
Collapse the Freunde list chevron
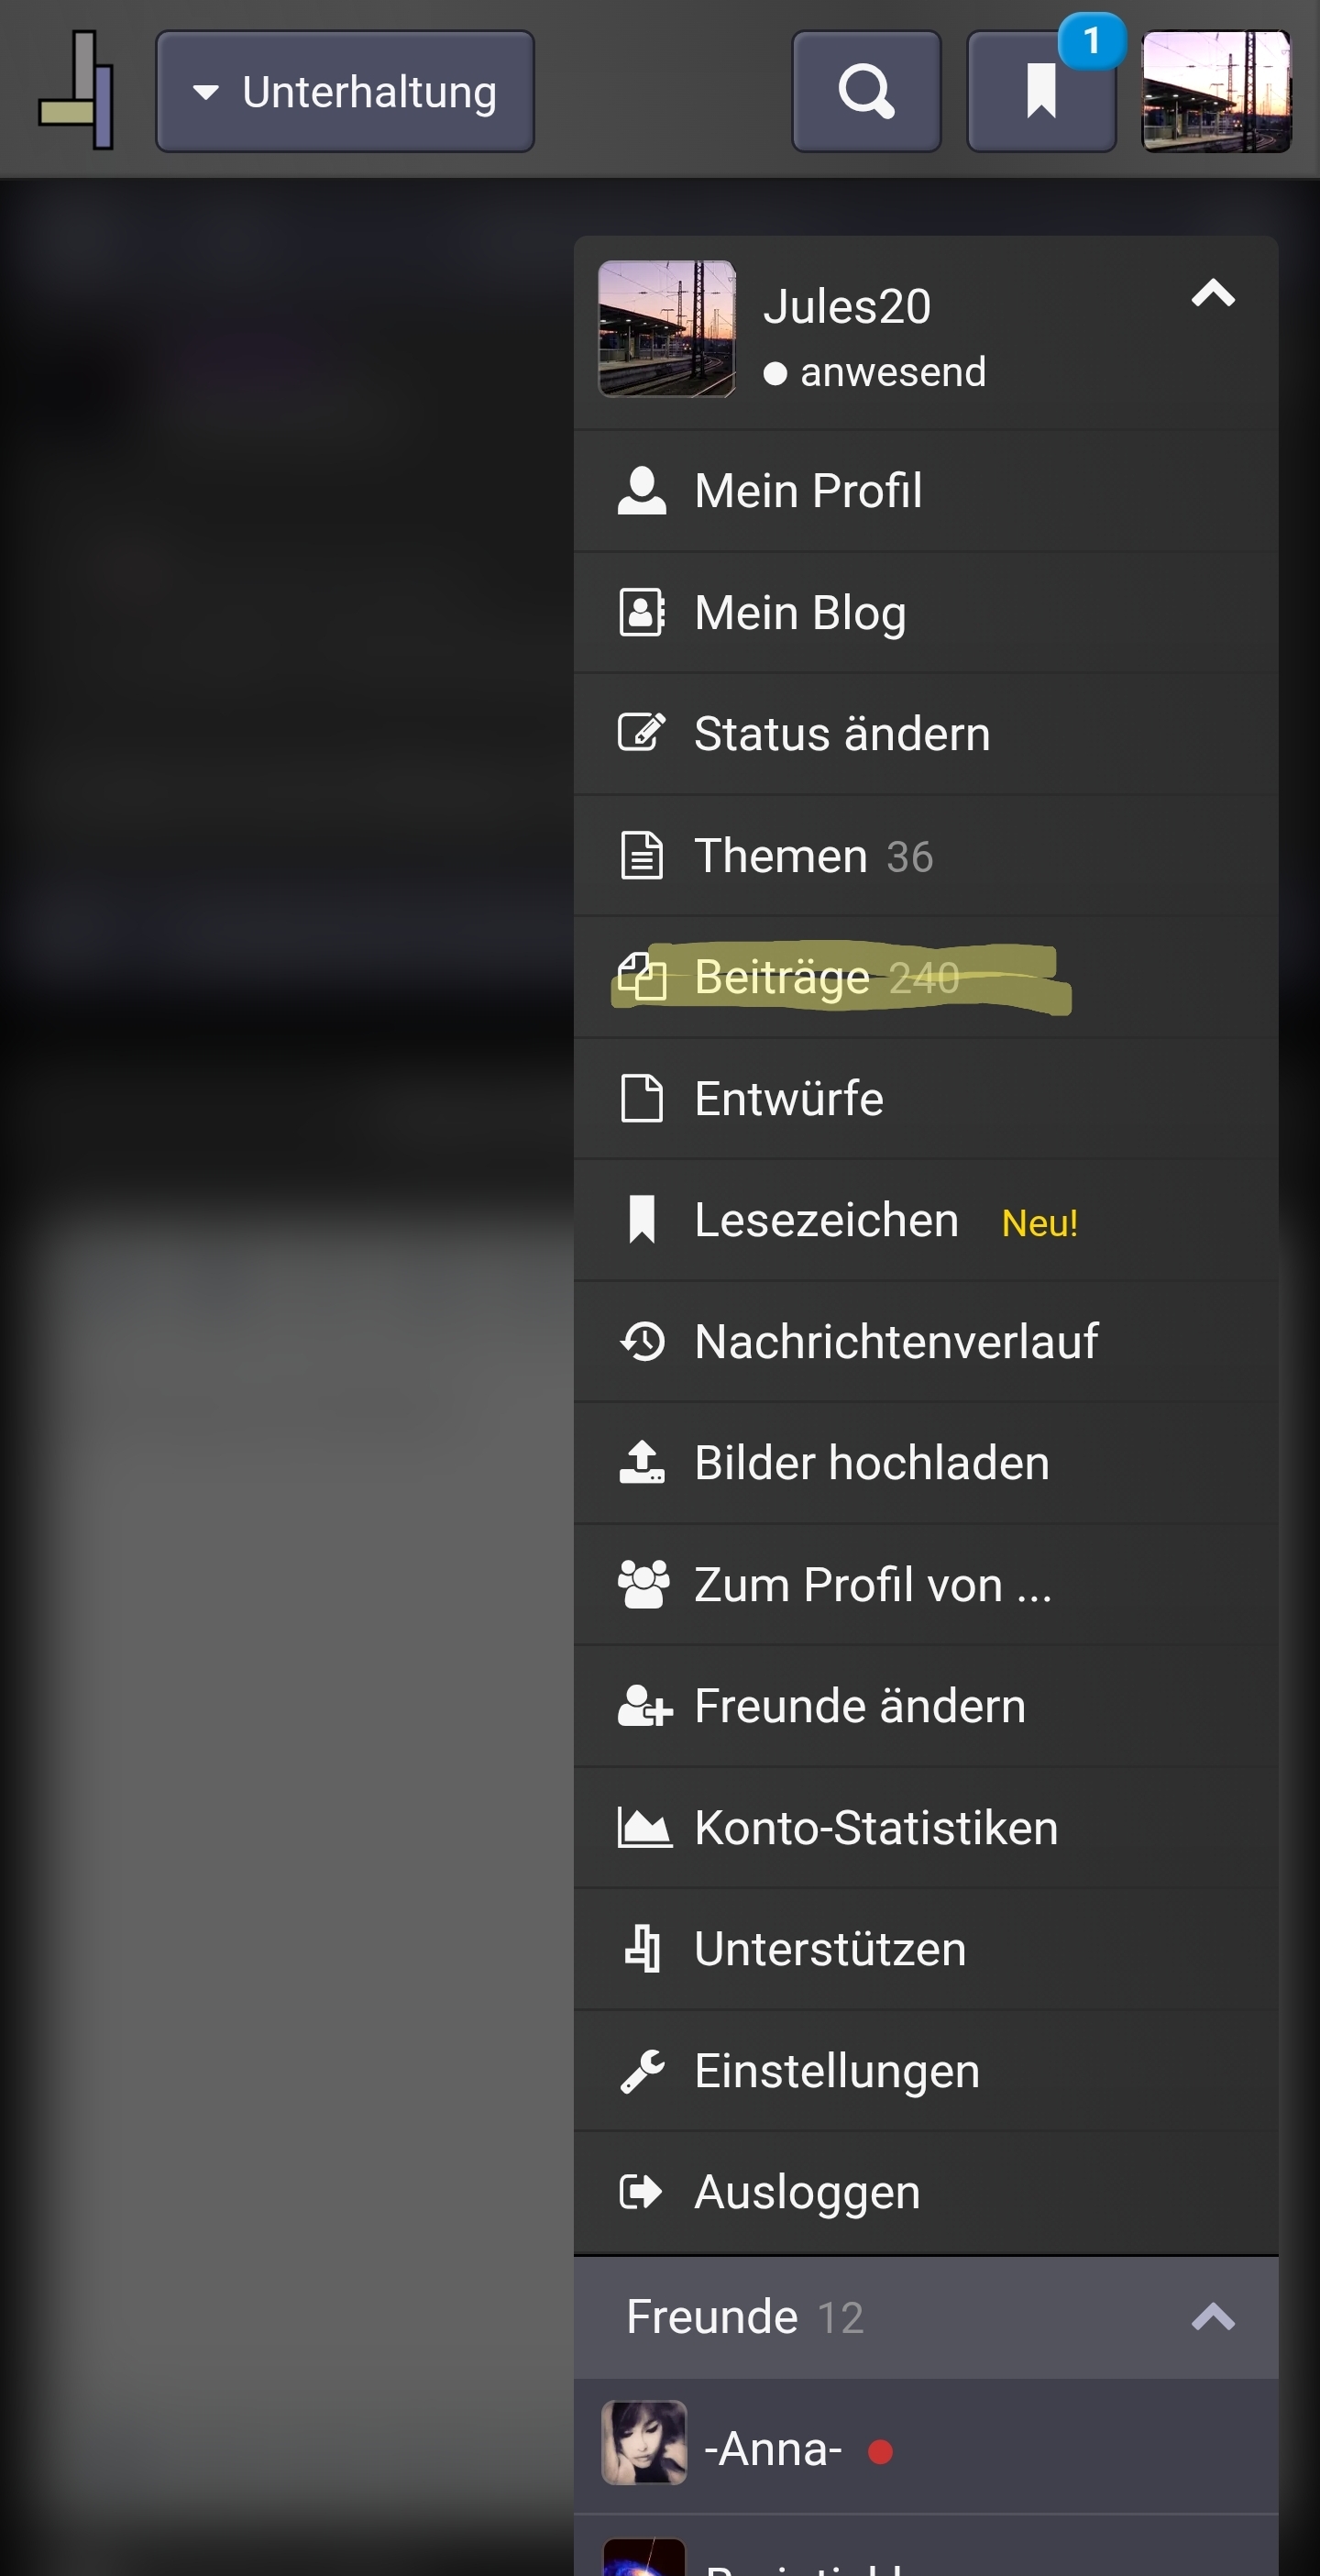point(1213,2317)
